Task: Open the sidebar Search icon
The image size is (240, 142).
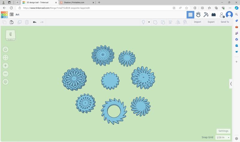Action: pos(236,14)
